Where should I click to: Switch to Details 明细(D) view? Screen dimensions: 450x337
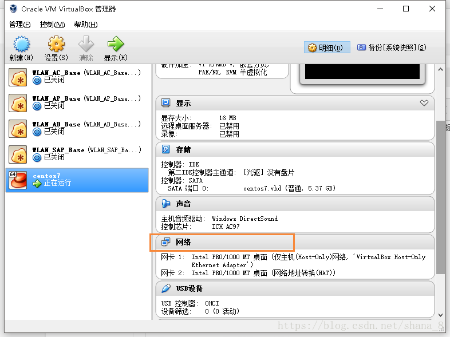(x=327, y=47)
